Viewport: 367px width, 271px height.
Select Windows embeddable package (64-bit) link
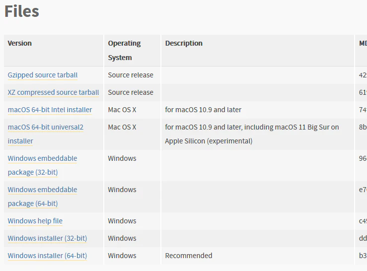coord(42,197)
